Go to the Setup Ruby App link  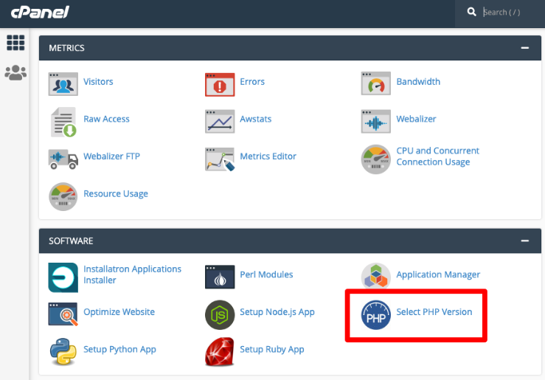272,350
